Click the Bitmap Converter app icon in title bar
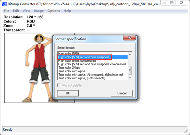Screen dimensions: 190x135 4,4
